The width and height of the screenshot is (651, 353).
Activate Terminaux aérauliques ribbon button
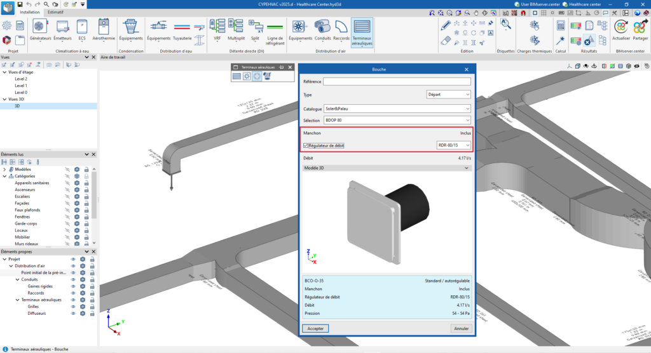tap(362, 32)
